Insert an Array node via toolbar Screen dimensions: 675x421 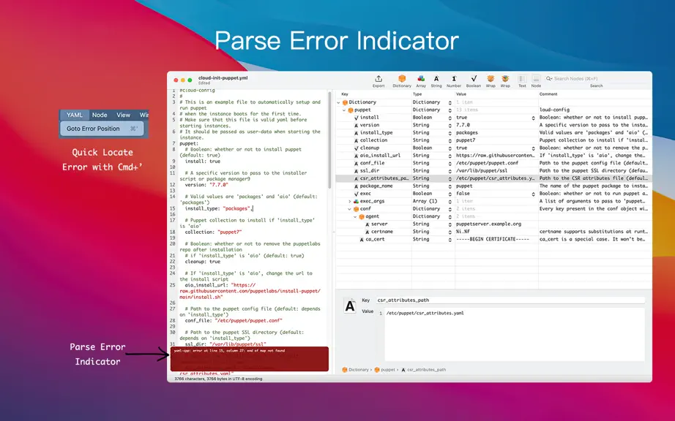point(421,79)
